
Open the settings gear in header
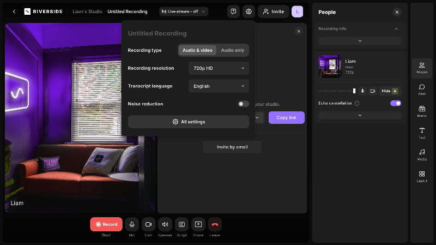click(x=249, y=11)
